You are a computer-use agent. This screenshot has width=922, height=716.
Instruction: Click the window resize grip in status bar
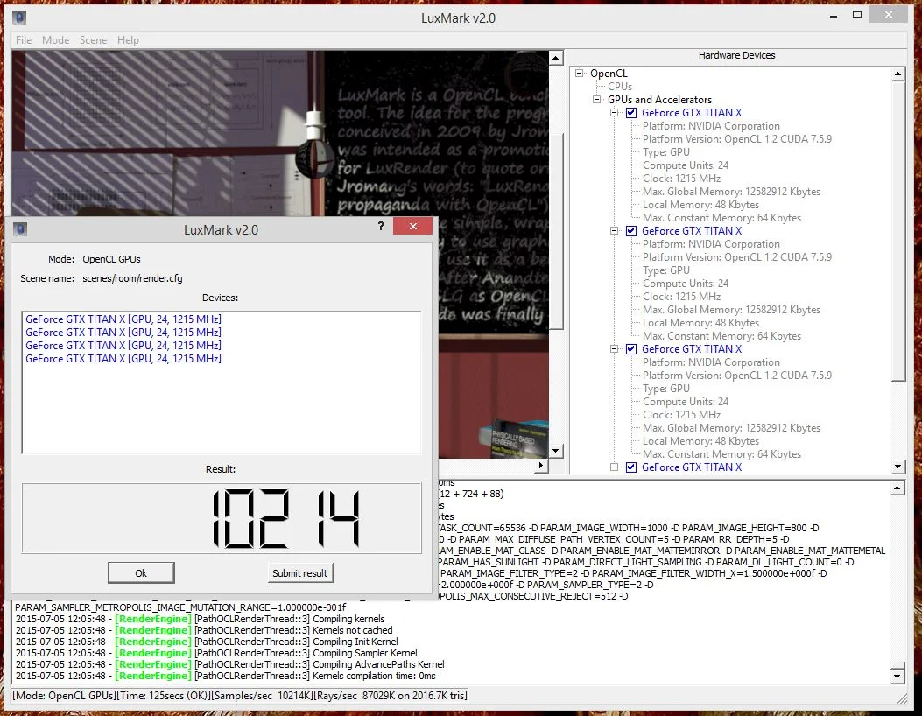click(x=902, y=698)
